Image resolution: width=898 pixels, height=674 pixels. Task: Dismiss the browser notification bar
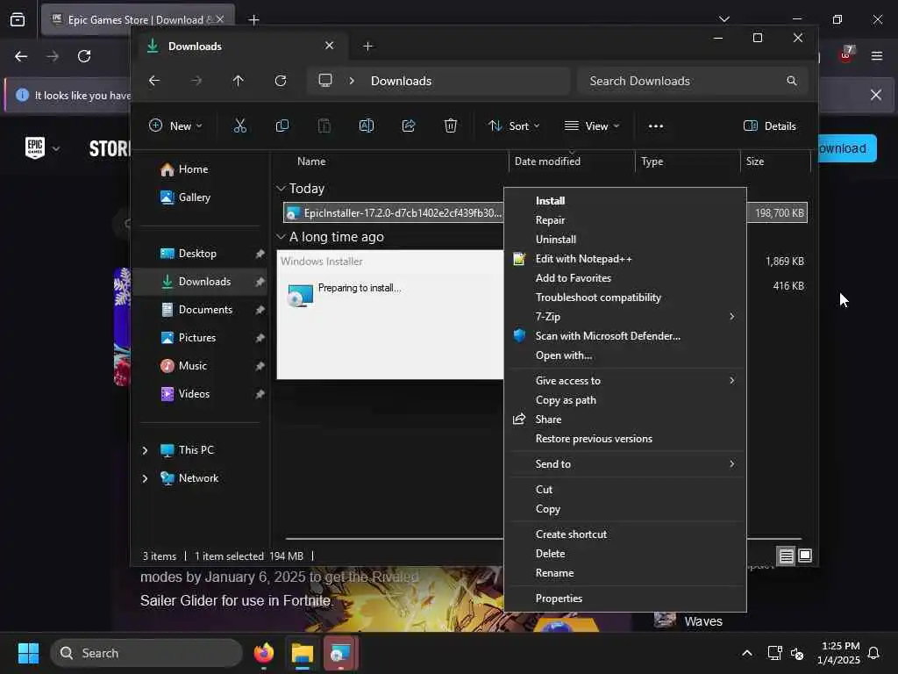876,95
